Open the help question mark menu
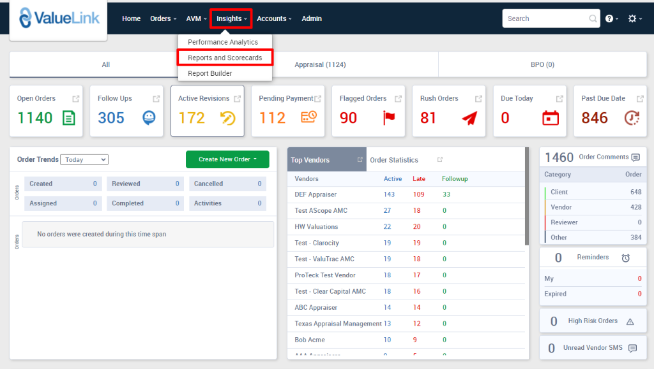Viewport: 654px width, 369px height. click(x=611, y=18)
